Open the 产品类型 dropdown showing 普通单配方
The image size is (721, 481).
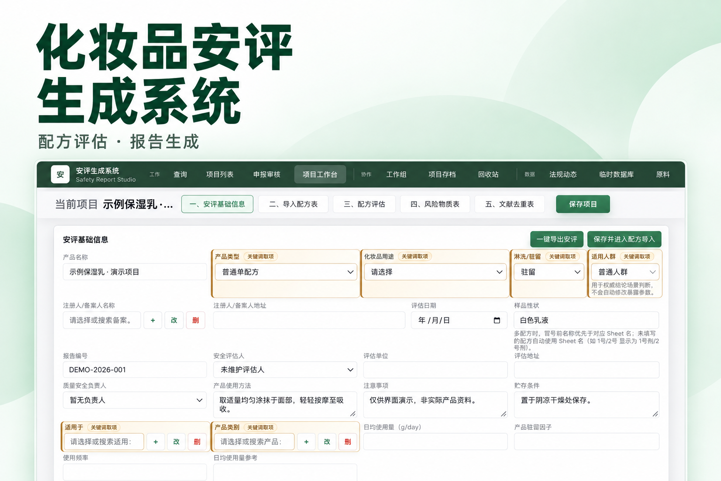[x=286, y=272]
